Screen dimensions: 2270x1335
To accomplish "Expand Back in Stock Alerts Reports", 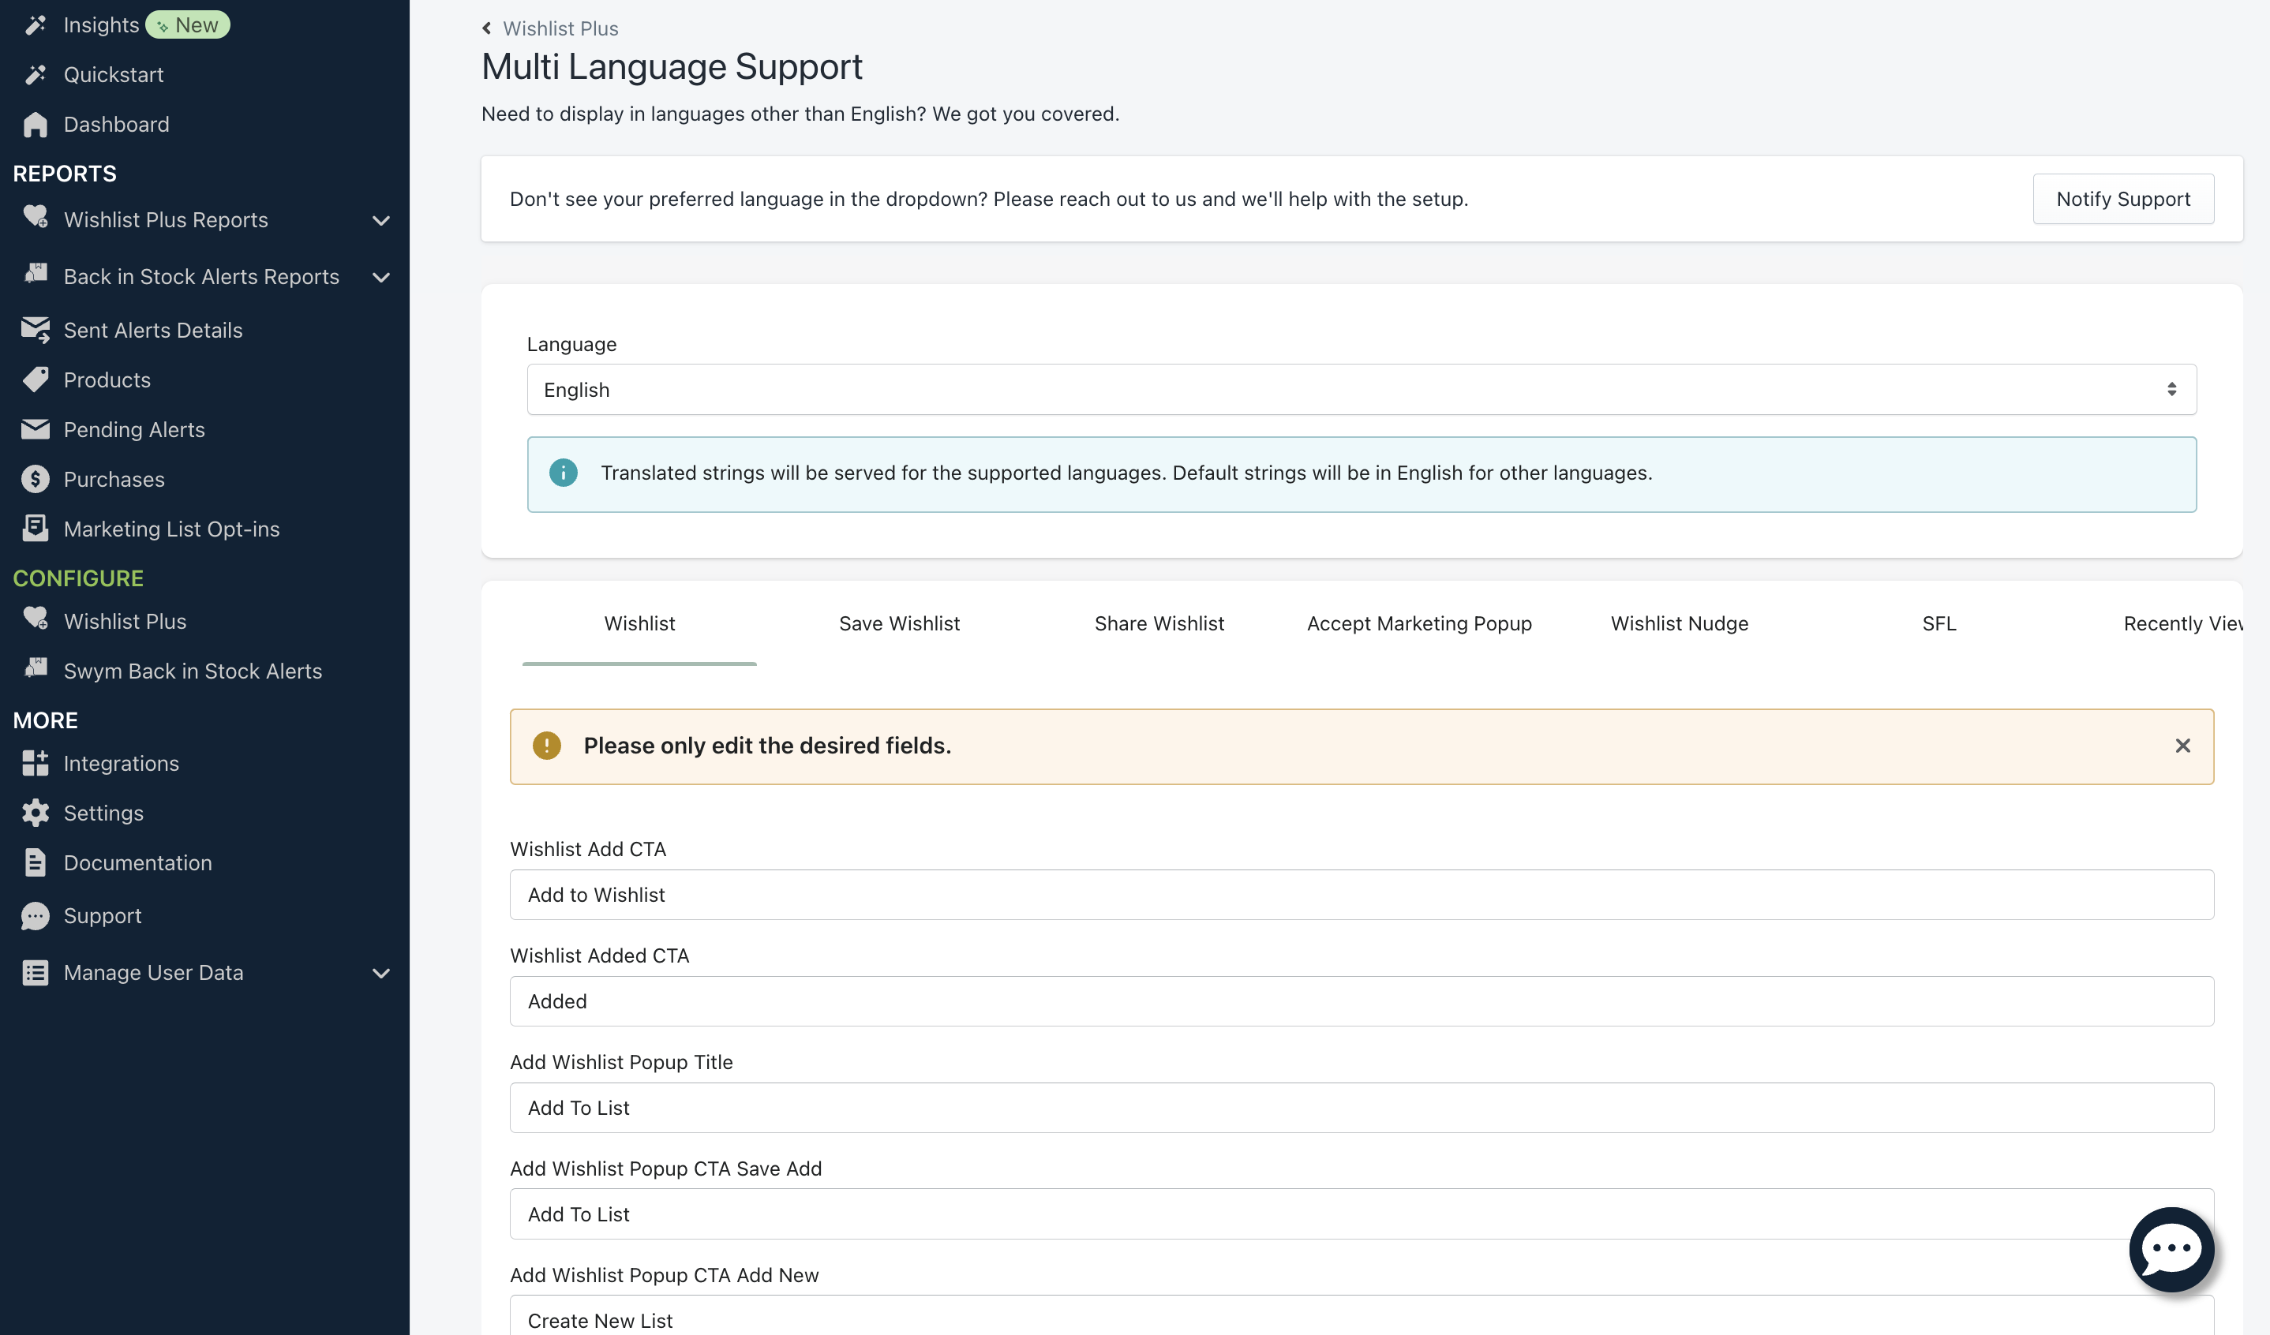I will pyautogui.click(x=381, y=277).
